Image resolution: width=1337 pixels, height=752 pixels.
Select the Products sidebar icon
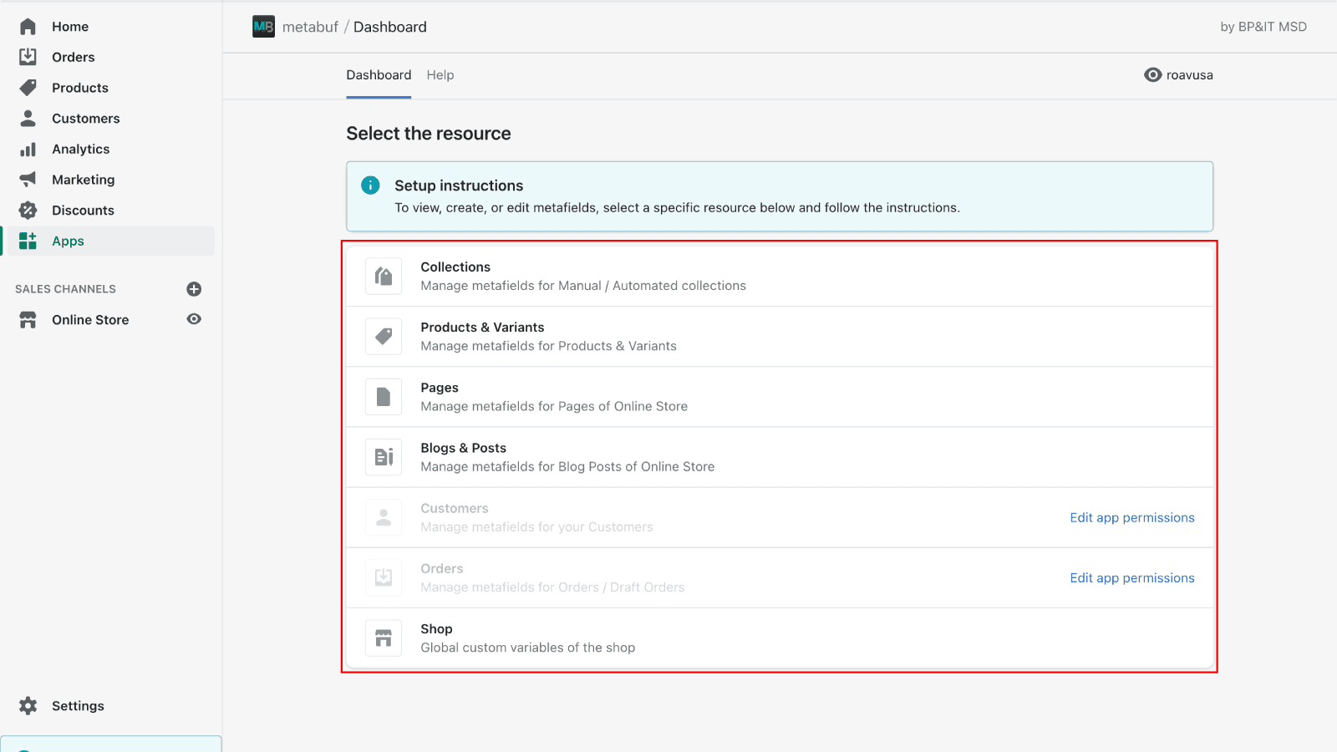click(28, 87)
